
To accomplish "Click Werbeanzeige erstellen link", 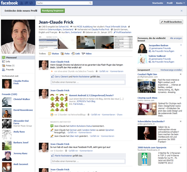I will point(171,70).
